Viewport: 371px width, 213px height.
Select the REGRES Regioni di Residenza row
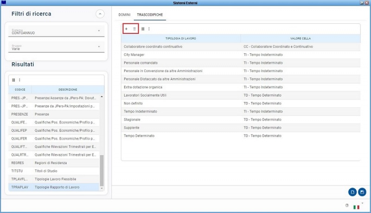pyautogui.click(x=54, y=163)
